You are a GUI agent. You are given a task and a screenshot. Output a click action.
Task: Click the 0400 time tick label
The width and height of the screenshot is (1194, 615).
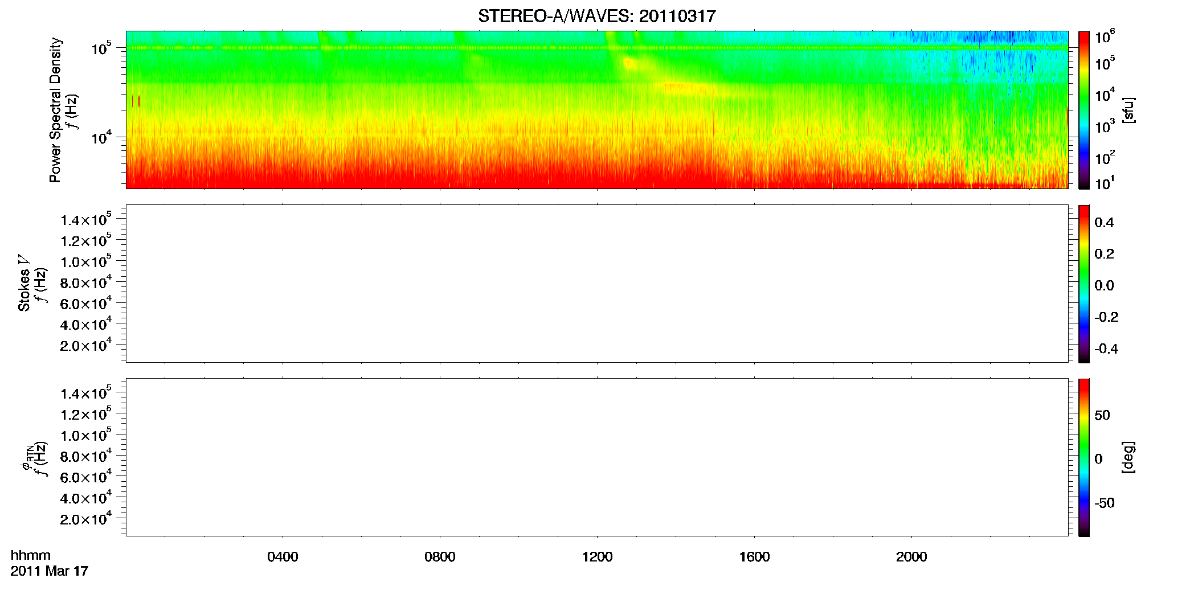pyautogui.click(x=283, y=557)
